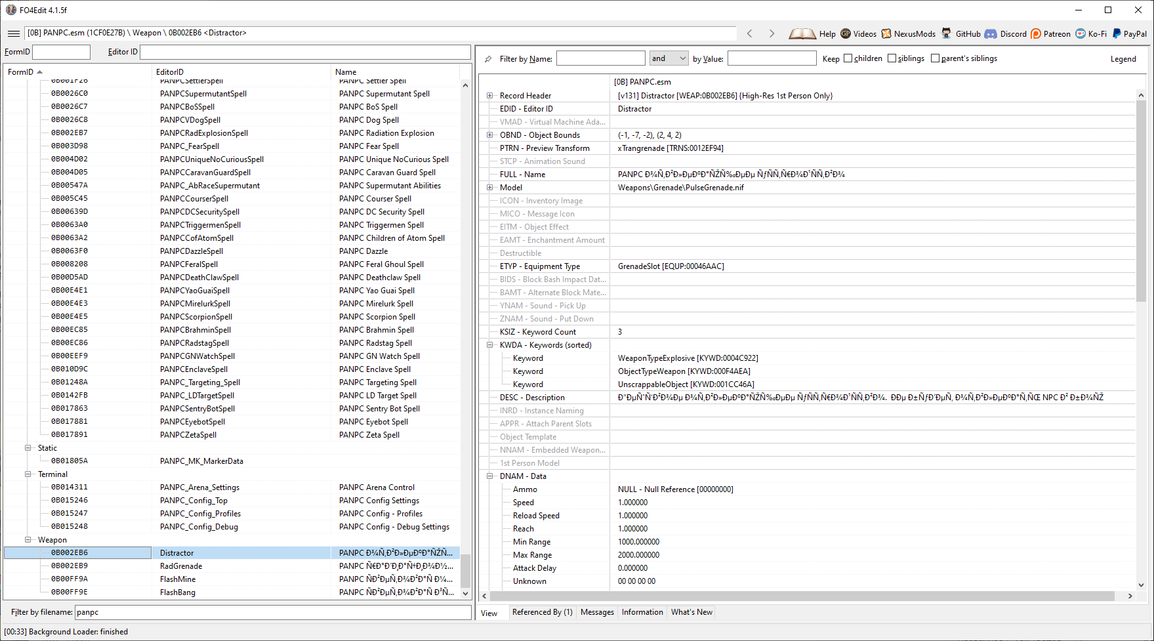1154x641 pixels.
Task: Click the PulseGrenade.nif model path
Action: pos(680,188)
